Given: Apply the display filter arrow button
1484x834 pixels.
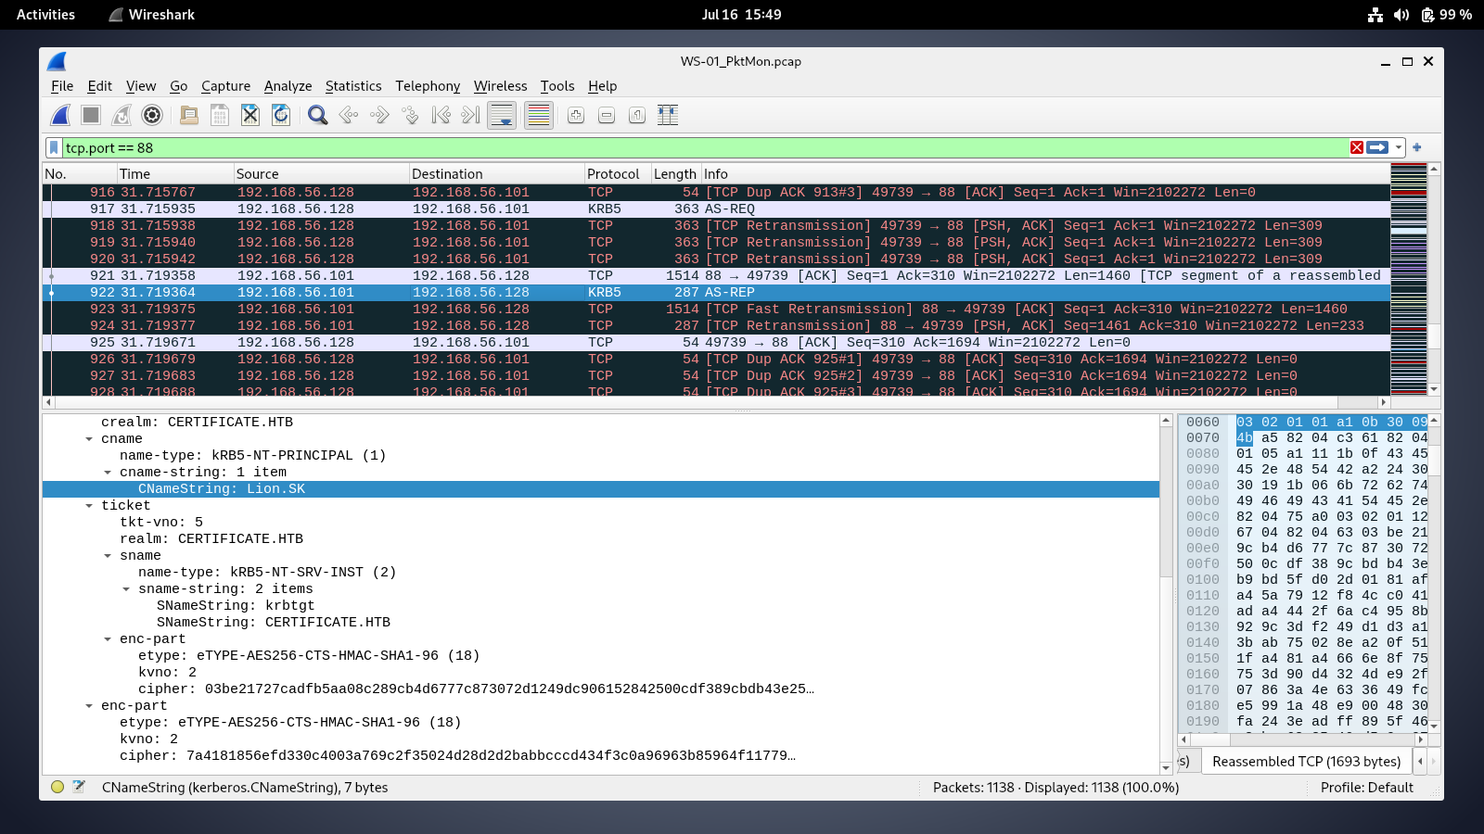Looking at the screenshot, I should point(1378,147).
